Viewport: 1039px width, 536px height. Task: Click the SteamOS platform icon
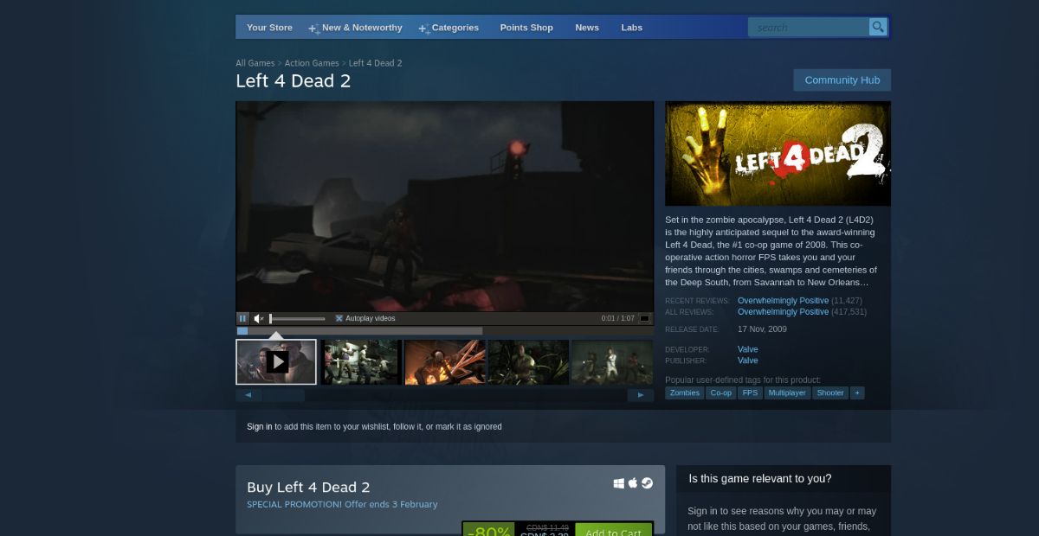click(646, 482)
